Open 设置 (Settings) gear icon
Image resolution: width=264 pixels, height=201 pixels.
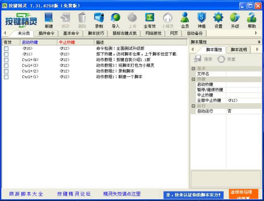point(218,20)
